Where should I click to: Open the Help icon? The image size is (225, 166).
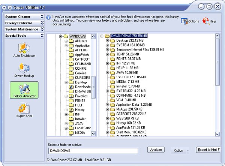click(209, 21)
